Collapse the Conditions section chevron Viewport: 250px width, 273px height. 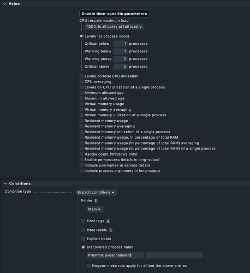(x=5, y=183)
